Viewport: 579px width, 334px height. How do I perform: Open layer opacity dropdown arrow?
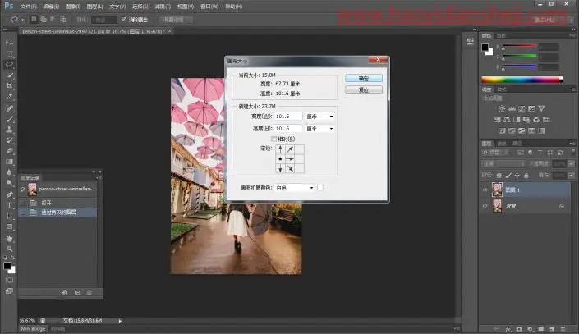[571, 163]
